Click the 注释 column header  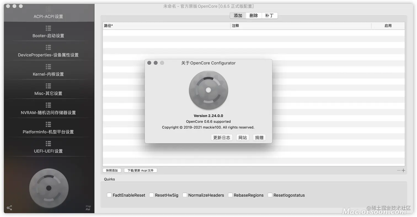(301, 26)
